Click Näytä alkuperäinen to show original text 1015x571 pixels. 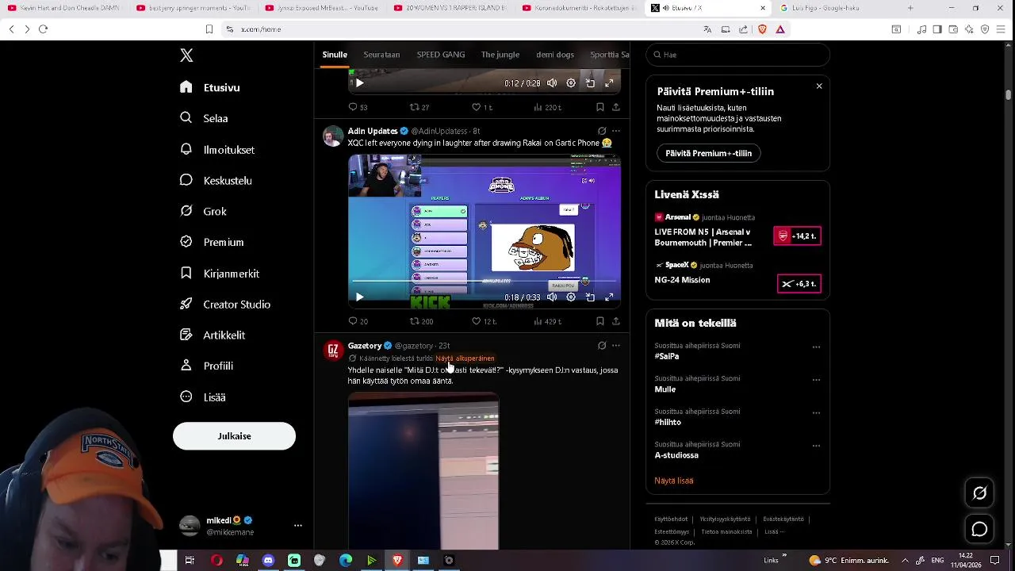tap(465, 358)
